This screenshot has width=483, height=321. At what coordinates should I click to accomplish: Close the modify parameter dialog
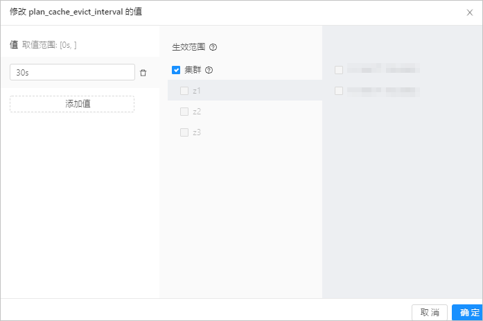470,12
